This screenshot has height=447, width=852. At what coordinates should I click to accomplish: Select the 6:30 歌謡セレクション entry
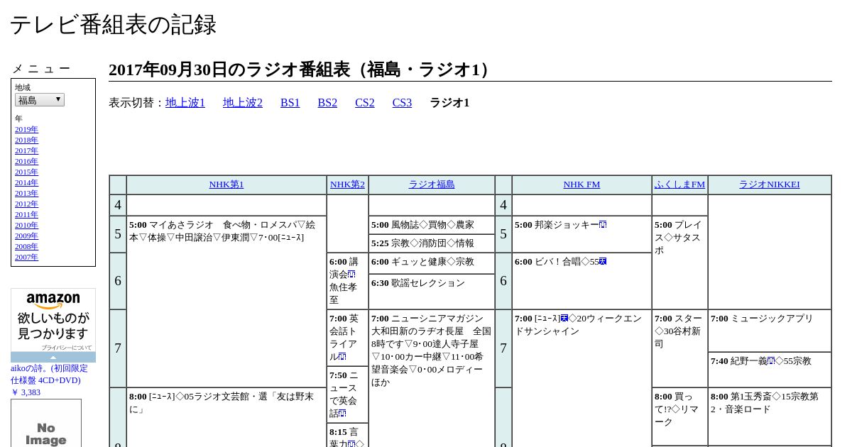[418, 283]
